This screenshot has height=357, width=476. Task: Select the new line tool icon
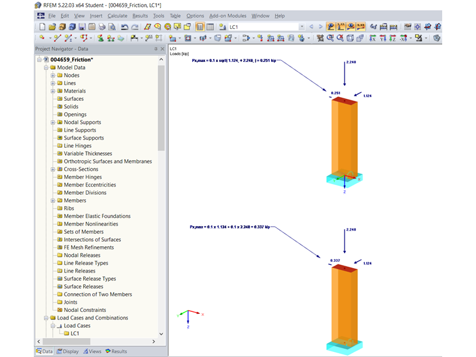(57, 38)
